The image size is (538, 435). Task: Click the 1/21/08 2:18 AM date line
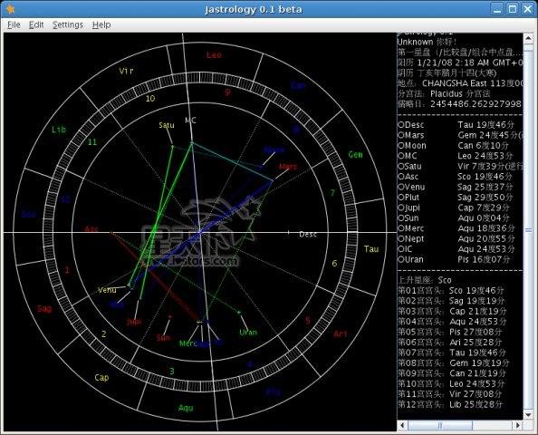tap(460, 63)
